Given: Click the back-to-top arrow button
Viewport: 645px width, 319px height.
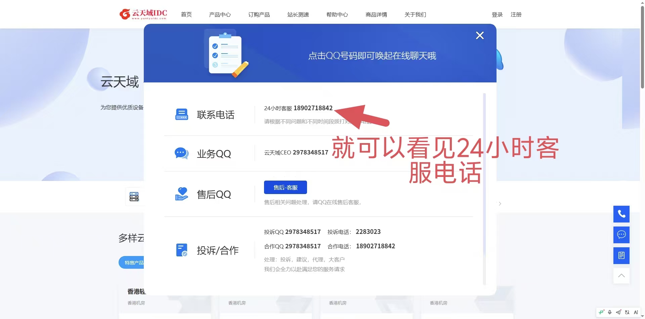Looking at the screenshot, I should pyautogui.click(x=621, y=276).
